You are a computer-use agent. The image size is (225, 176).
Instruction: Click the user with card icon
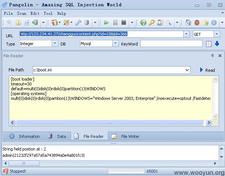tap(160, 23)
